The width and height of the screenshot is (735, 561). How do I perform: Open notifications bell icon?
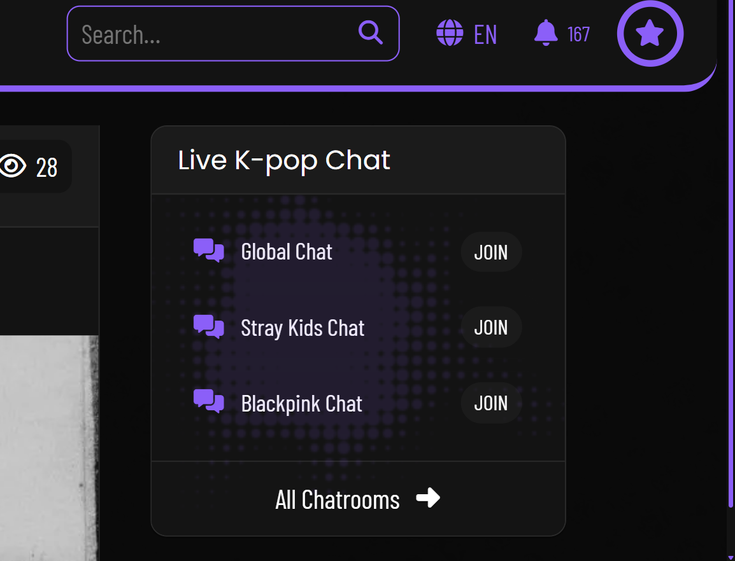click(546, 33)
